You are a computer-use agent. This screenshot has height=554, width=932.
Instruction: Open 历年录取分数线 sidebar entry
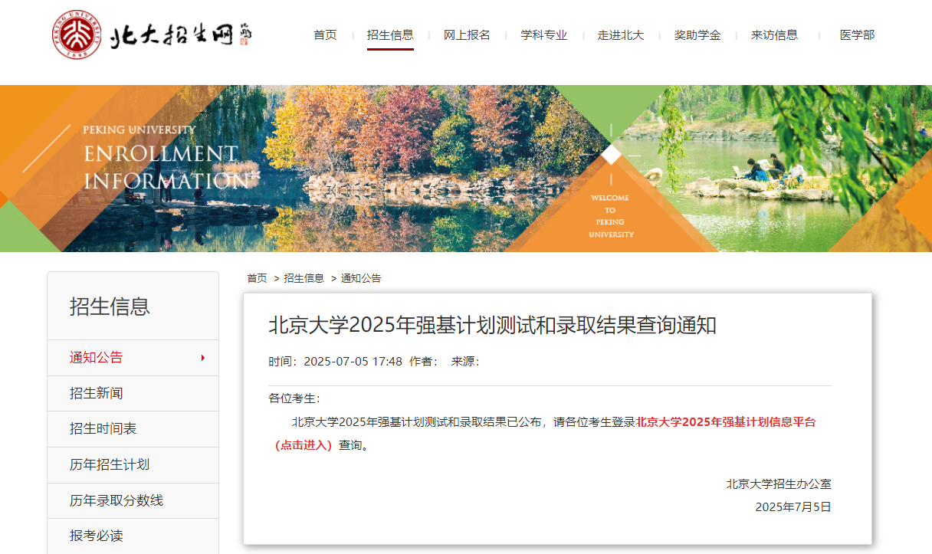(x=116, y=500)
